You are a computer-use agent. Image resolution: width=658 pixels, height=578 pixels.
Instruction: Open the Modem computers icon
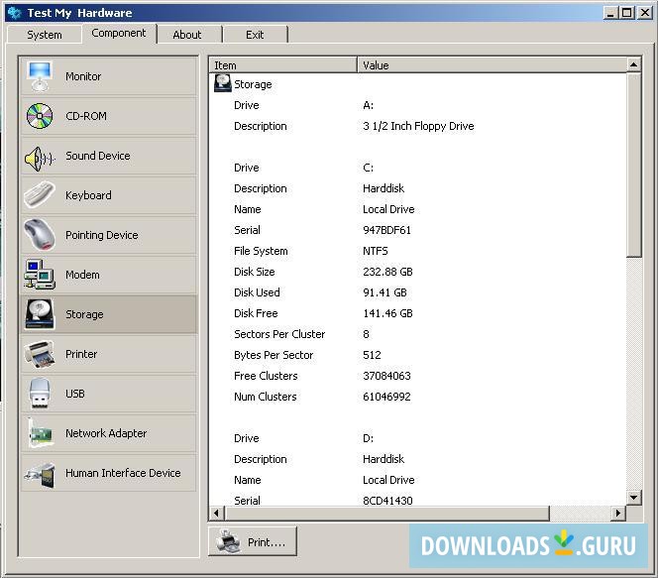pyautogui.click(x=40, y=274)
